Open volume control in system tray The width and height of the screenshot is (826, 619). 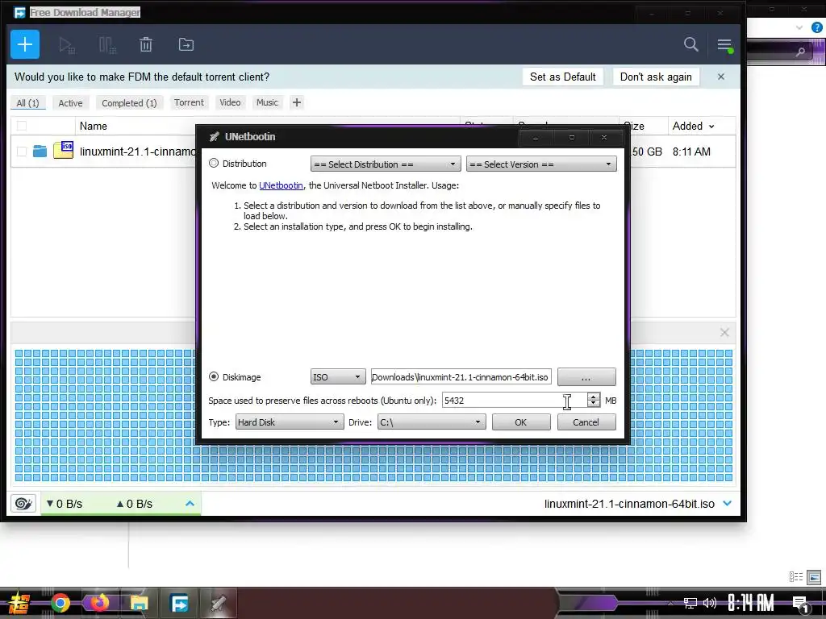click(710, 603)
